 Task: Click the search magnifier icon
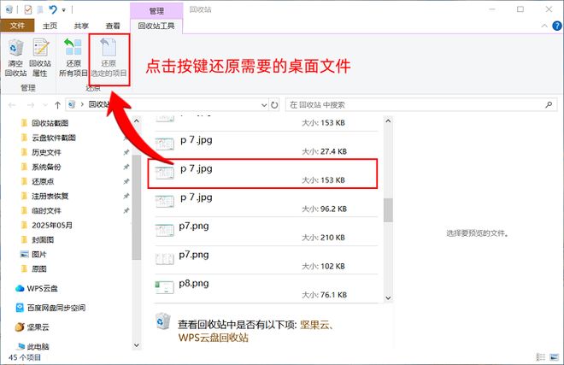(549, 105)
